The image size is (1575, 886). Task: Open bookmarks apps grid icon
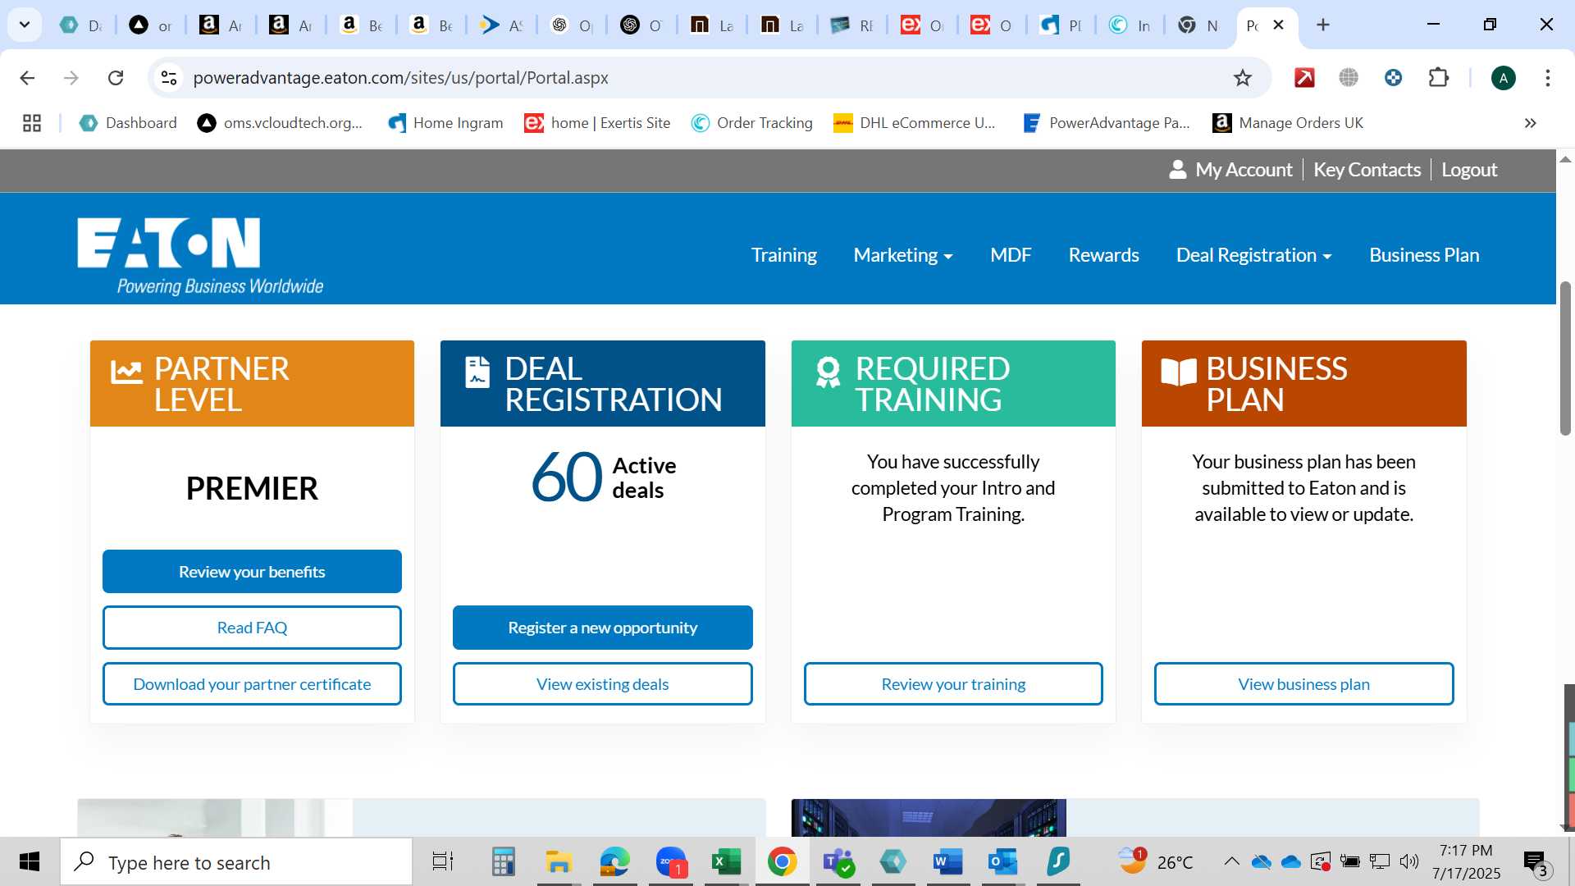coord(32,123)
